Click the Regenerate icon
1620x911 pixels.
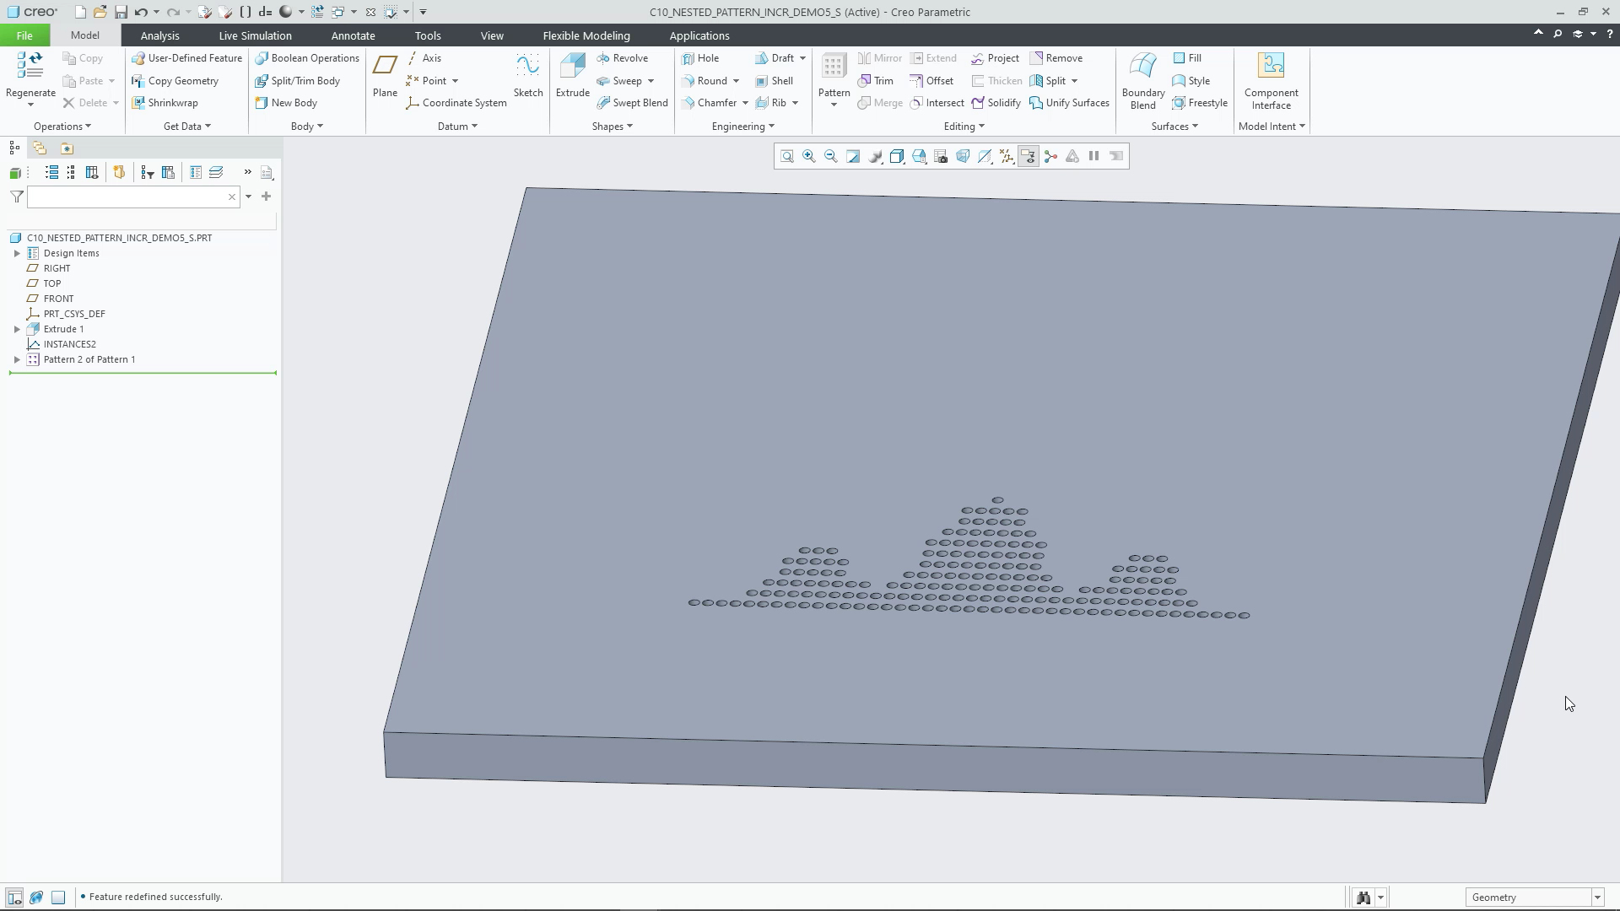[30, 66]
